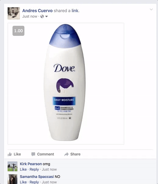158x184 pixels.
Task: Click the "Just now" post timestamp
Action: pos(30,16)
